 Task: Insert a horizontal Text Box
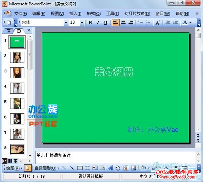point(95,168)
